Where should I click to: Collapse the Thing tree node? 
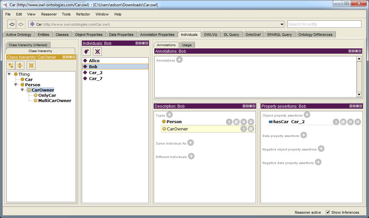tap(9, 74)
